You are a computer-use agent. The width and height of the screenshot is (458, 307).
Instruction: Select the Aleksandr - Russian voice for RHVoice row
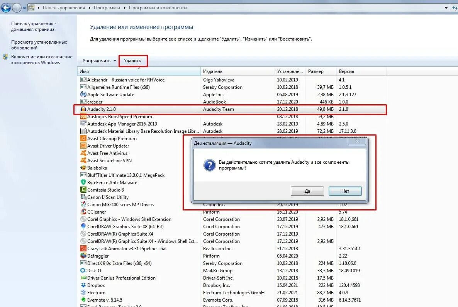coord(232,80)
